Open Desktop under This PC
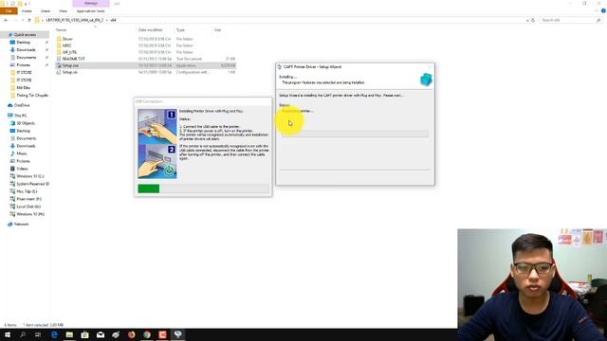 23,131
